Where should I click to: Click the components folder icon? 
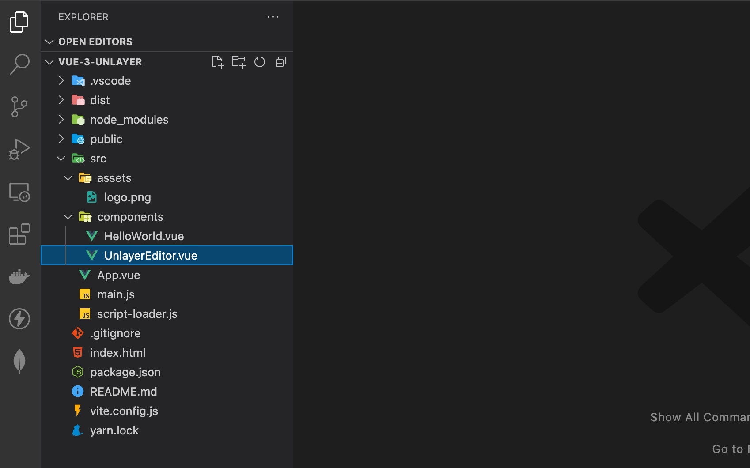point(85,217)
